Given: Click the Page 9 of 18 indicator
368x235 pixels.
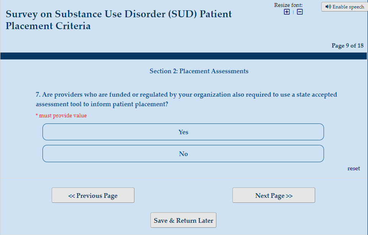Looking at the screenshot, I should pos(347,46).
